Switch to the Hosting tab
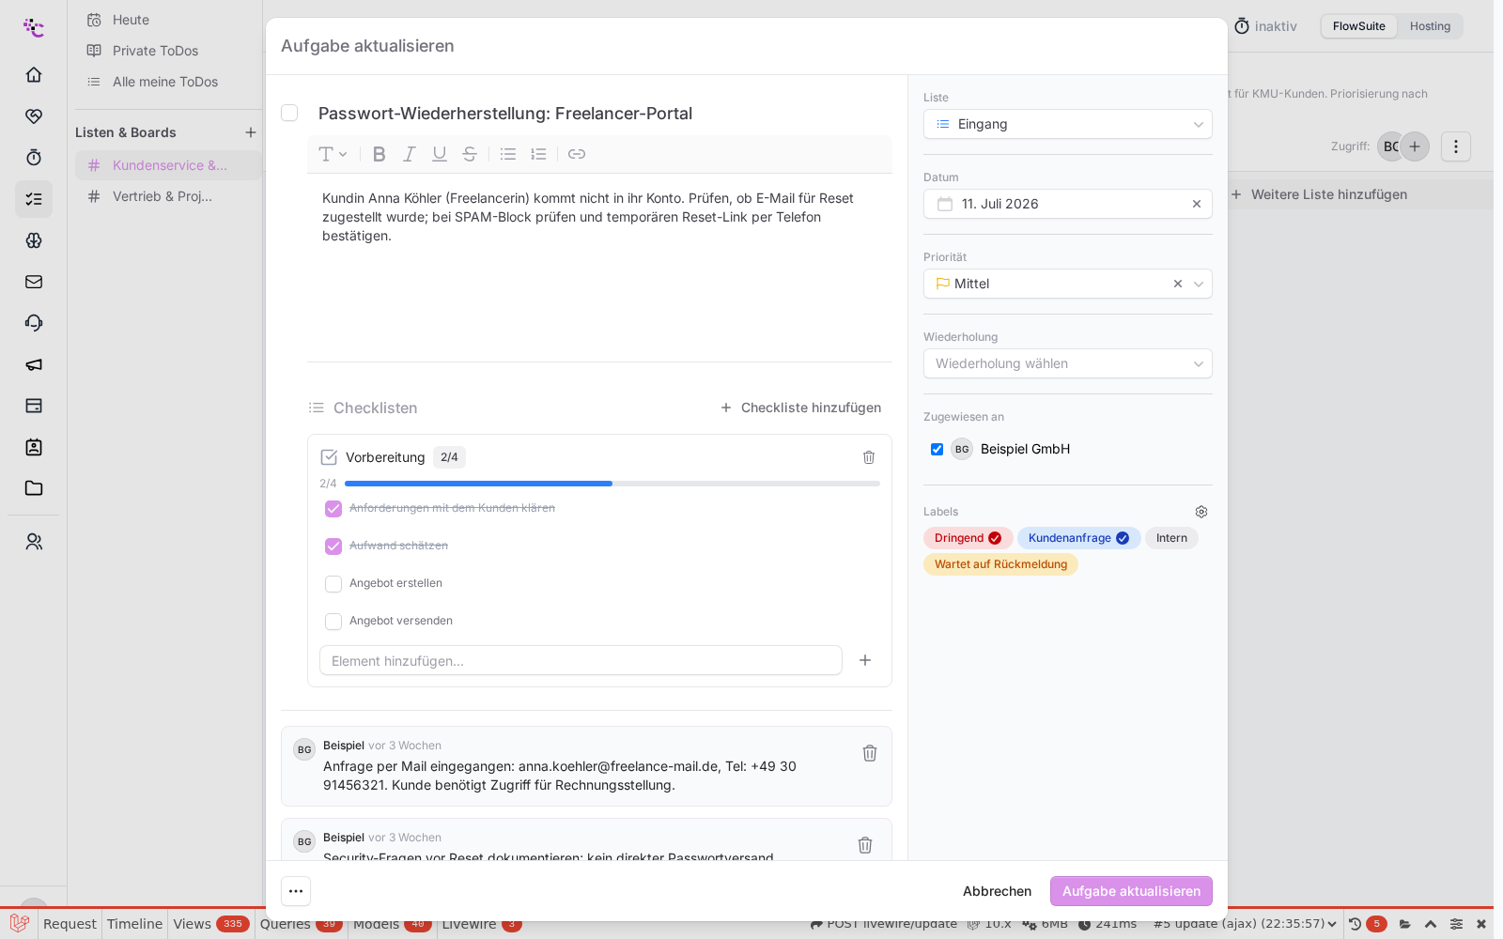Screen dimensions: 1503x939 [1430, 26]
